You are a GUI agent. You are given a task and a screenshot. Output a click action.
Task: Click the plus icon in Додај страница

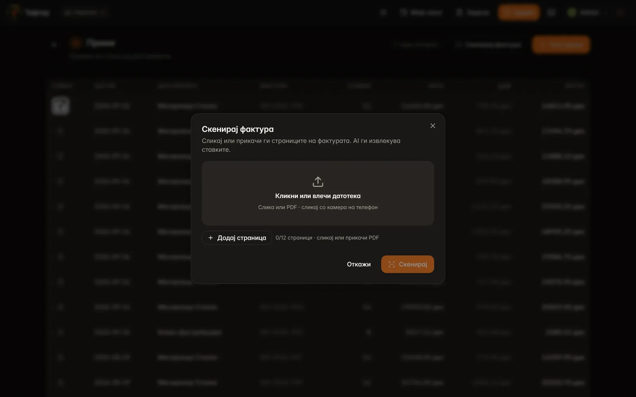coord(211,238)
